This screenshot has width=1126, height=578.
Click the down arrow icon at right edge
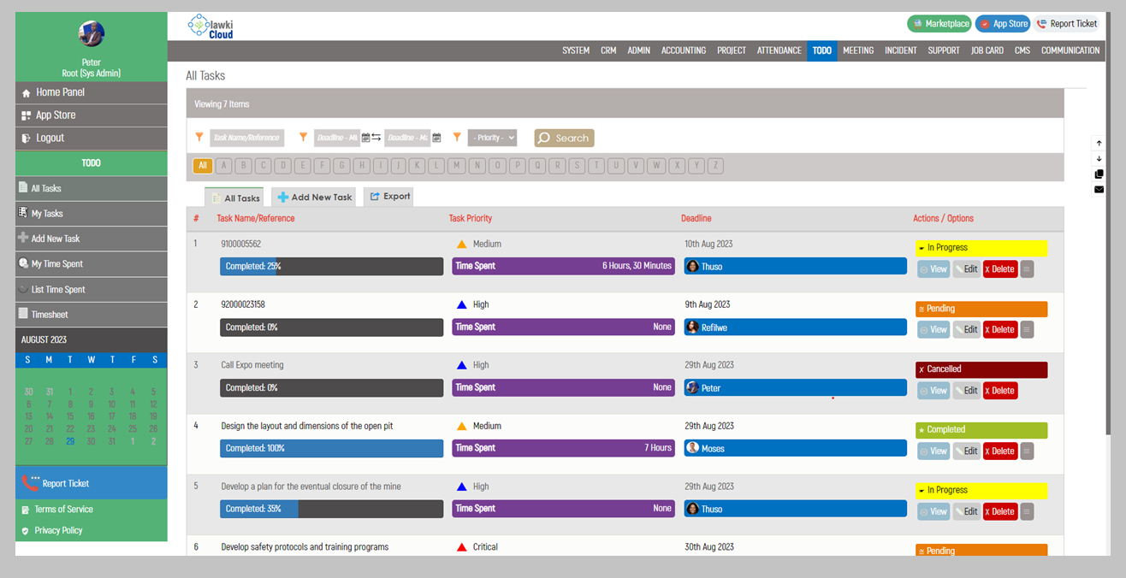[x=1099, y=159]
